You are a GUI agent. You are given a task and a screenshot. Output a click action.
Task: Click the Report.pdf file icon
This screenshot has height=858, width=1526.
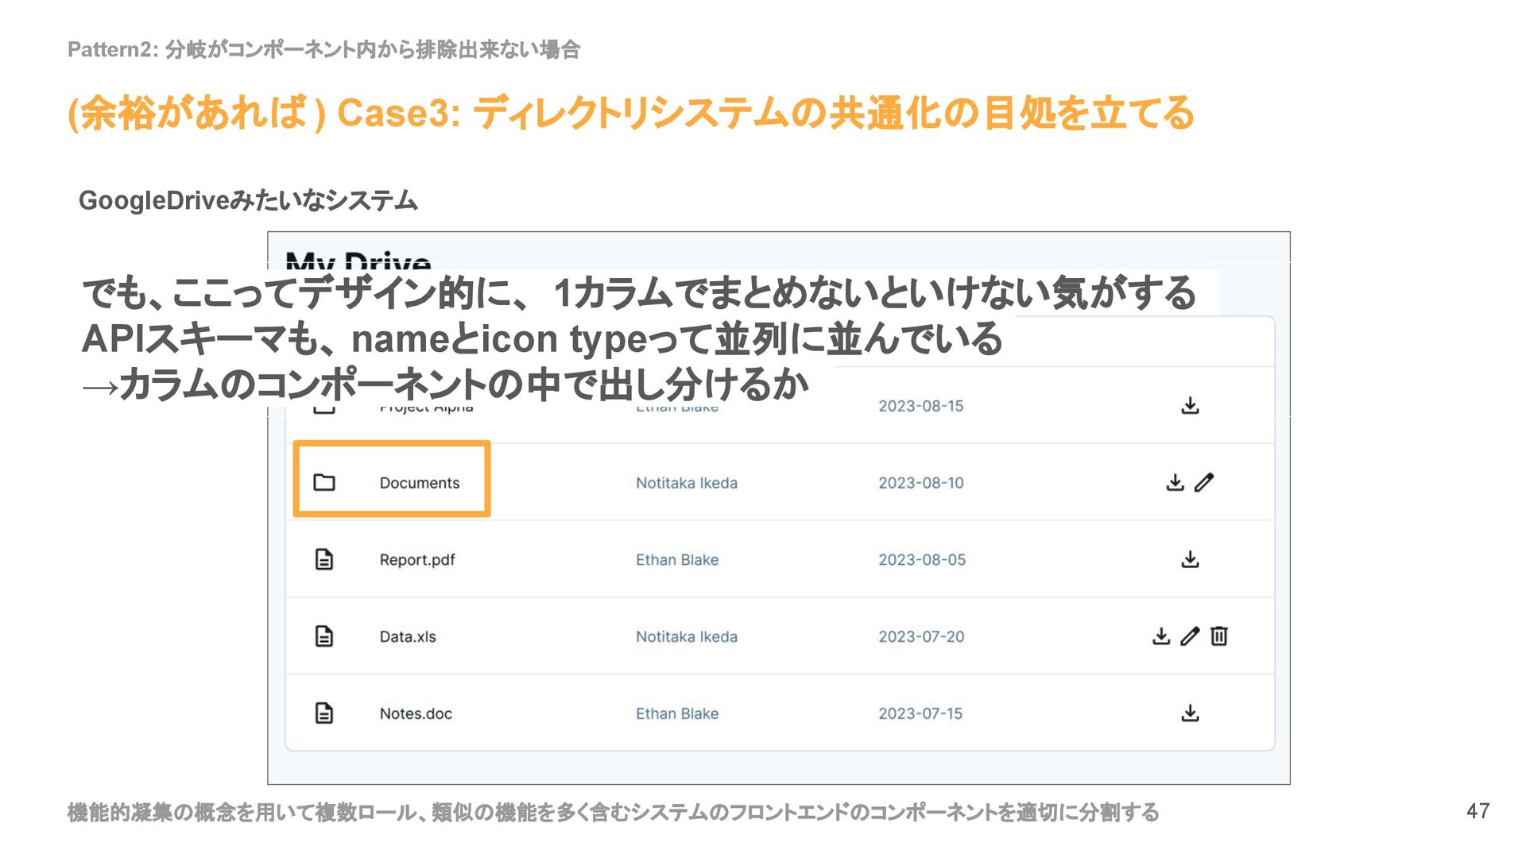pyautogui.click(x=324, y=559)
